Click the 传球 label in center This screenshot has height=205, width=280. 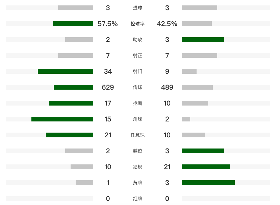(x=137, y=87)
